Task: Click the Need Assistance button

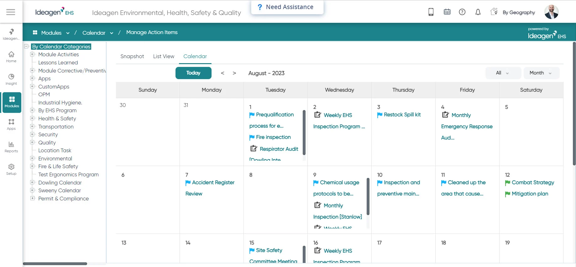Action: (x=287, y=7)
